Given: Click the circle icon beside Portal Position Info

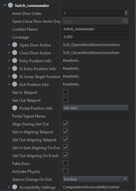Looking at the screenshot, I should point(14,108).
